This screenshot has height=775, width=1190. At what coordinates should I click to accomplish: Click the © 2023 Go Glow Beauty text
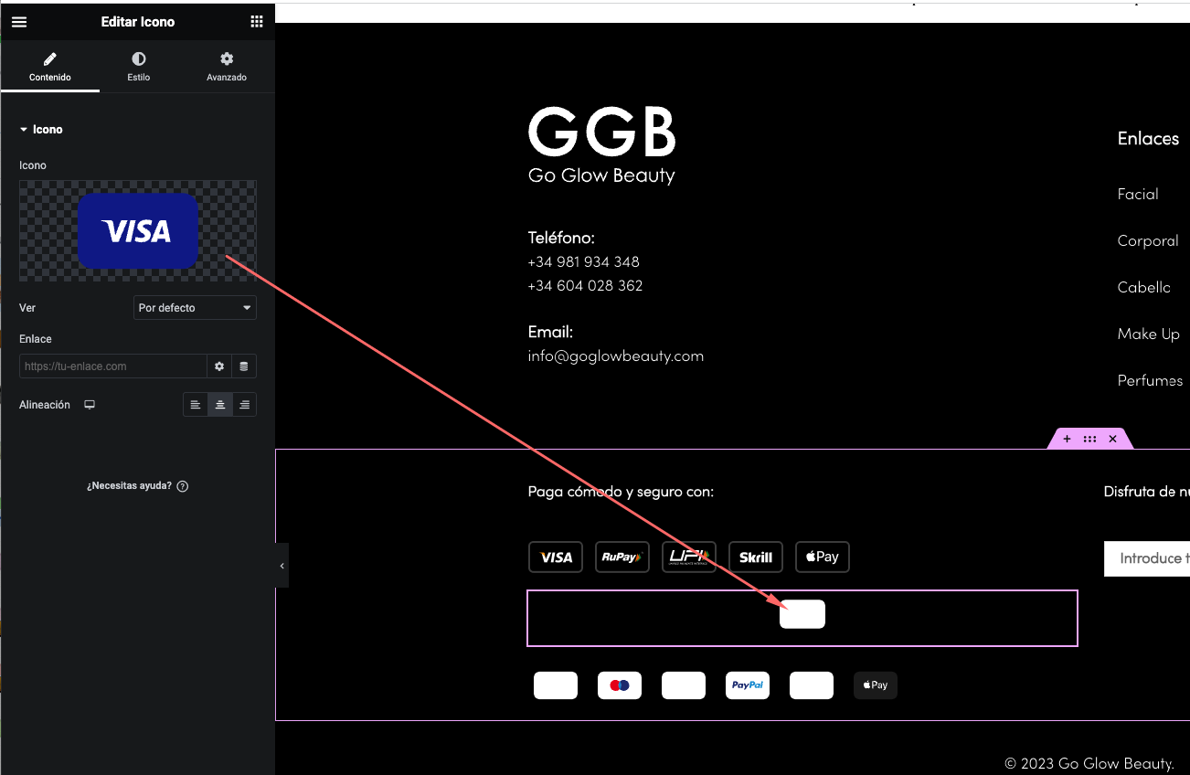[1089, 763]
